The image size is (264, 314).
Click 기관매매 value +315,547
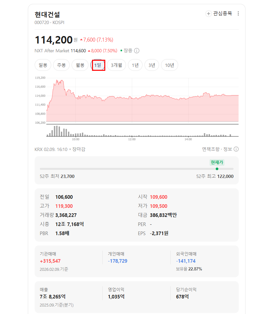[50, 261]
